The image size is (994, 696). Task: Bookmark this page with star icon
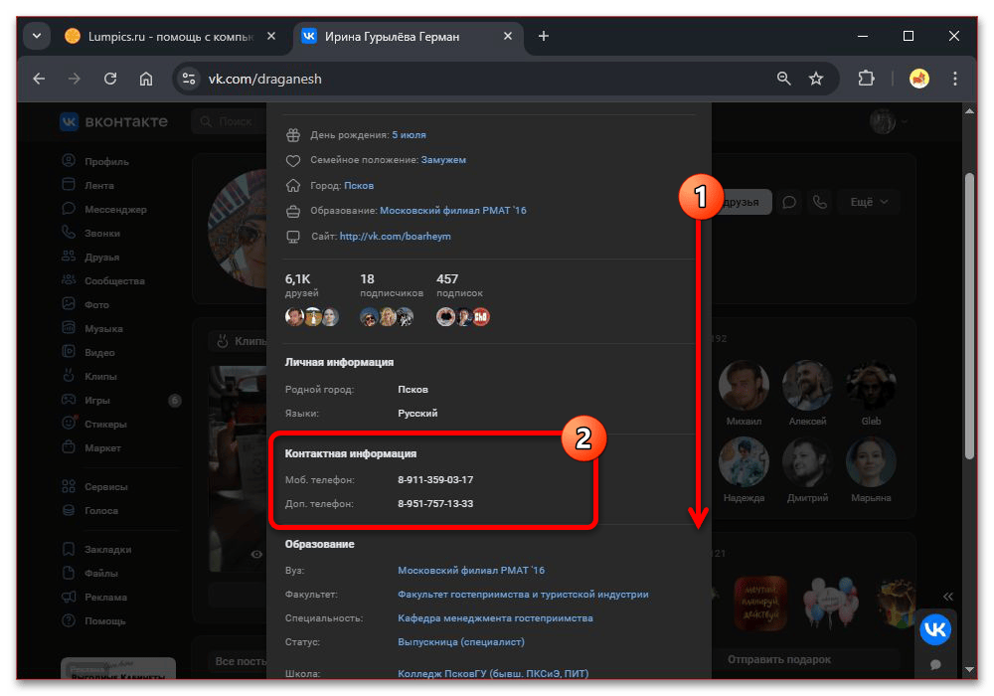click(x=816, y=79)
